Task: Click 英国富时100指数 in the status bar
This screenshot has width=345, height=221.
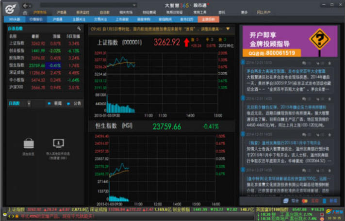Action: [x=272, y=209]
